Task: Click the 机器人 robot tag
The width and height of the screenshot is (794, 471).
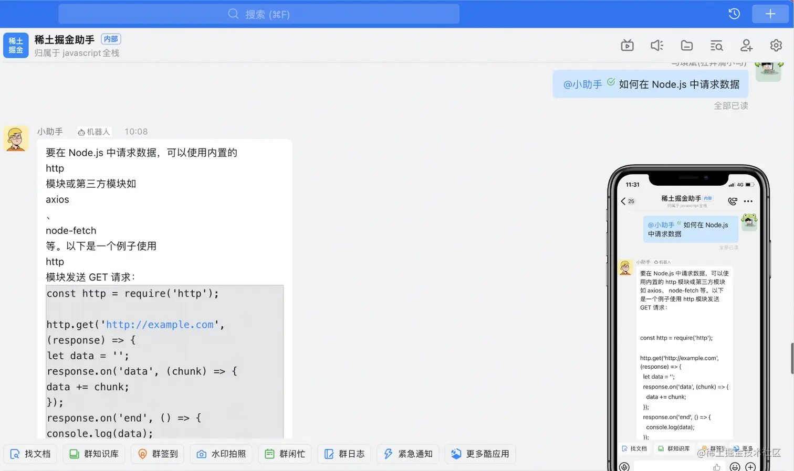Action: point(94,132)
